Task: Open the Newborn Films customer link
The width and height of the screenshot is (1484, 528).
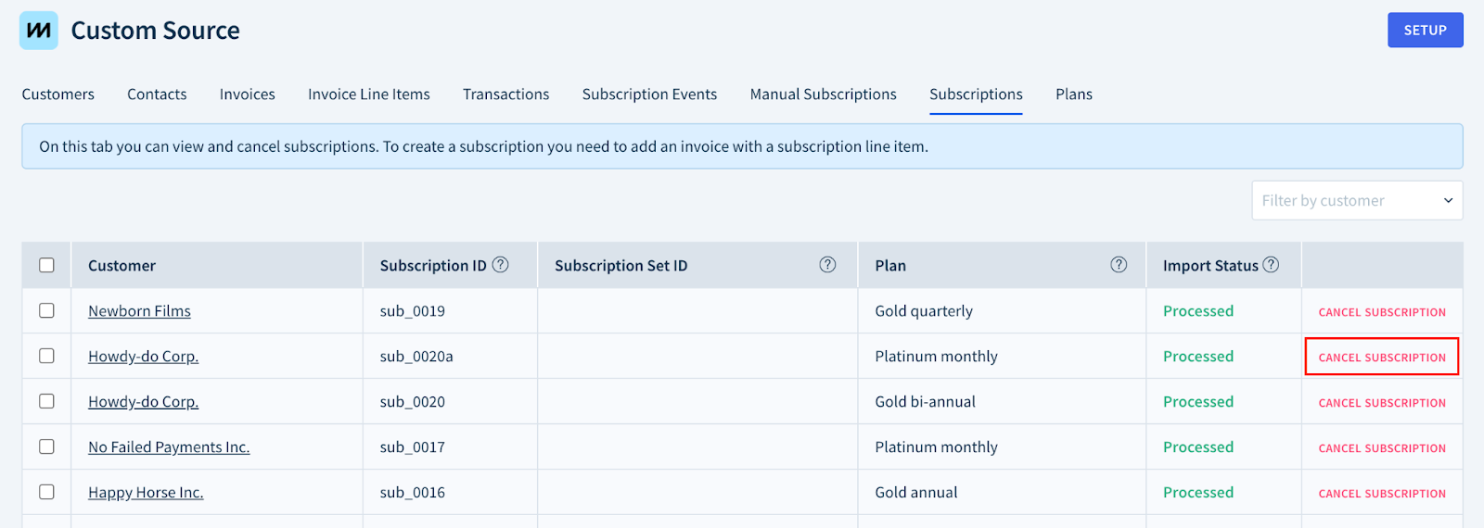Action: (x=139, y=311)
